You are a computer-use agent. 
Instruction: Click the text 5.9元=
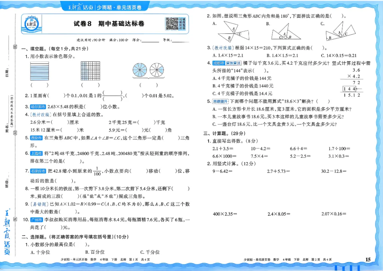point(117,130)
